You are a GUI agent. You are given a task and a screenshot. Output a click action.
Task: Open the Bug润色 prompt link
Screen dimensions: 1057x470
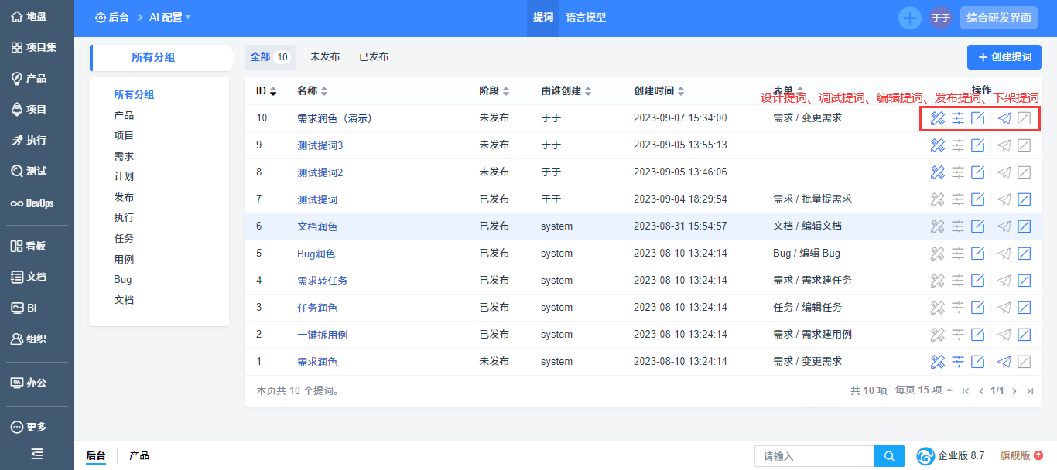click(316, 254)
